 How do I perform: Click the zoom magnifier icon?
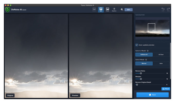(122, 10)
